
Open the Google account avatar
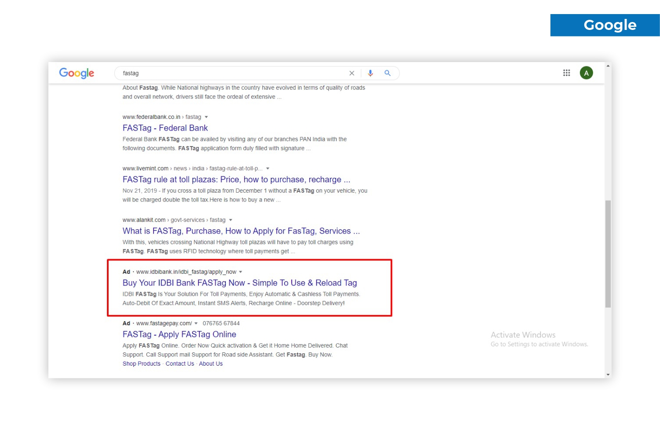click(586, 73)
